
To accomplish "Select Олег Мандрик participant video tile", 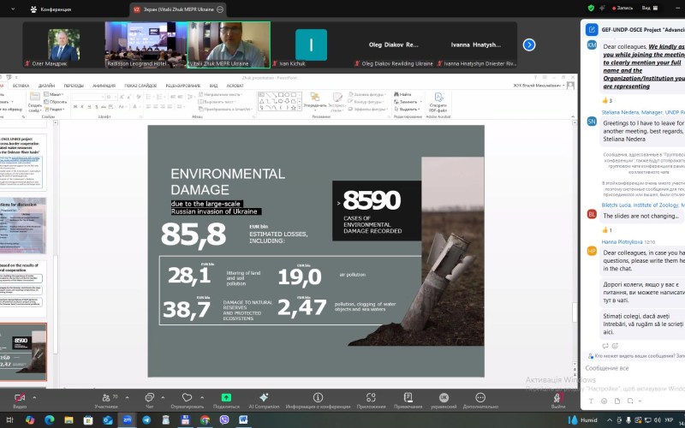I will point(63,45).
